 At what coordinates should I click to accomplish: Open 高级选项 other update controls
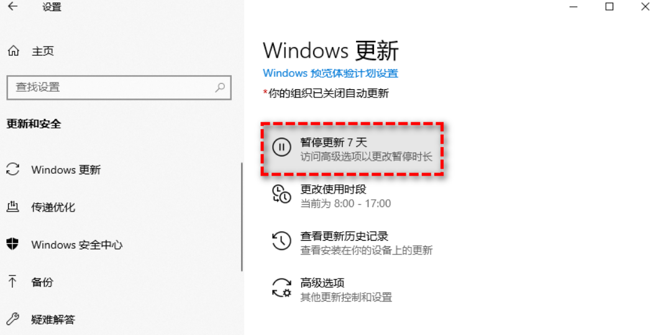click(x=352, y=289)
